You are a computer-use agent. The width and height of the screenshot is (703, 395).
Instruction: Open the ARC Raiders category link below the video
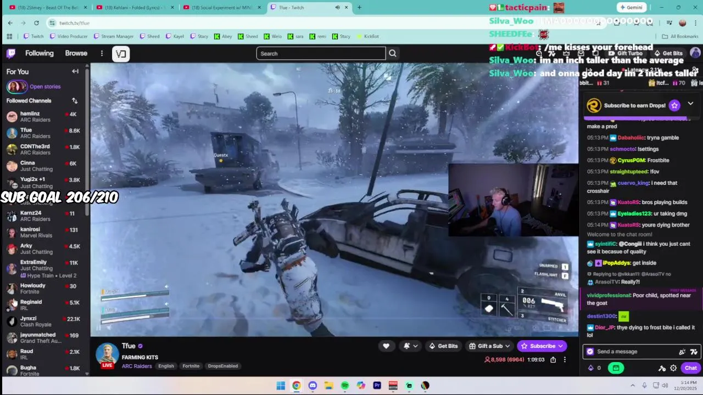(x=137, y=366)
